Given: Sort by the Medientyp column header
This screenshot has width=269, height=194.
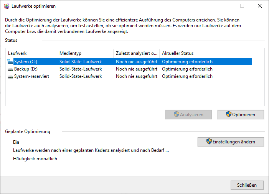Looking at the screenshot, I should coord(85,53).
